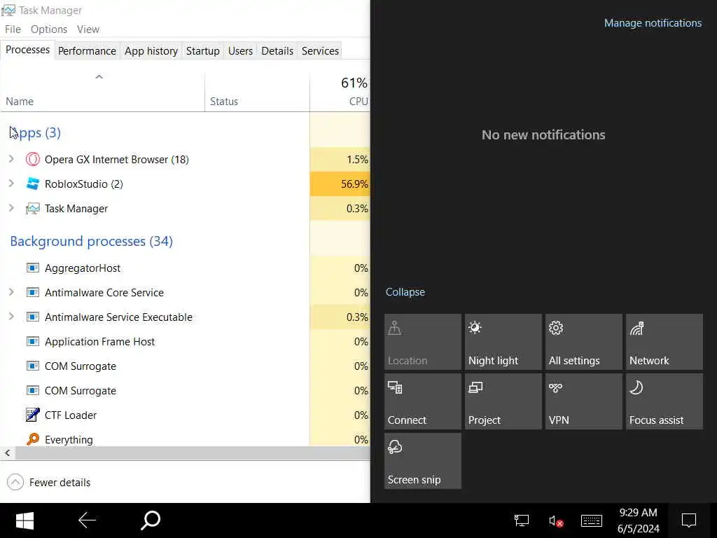Open the touch keyboard from taskbar

[x=591, y=520]
